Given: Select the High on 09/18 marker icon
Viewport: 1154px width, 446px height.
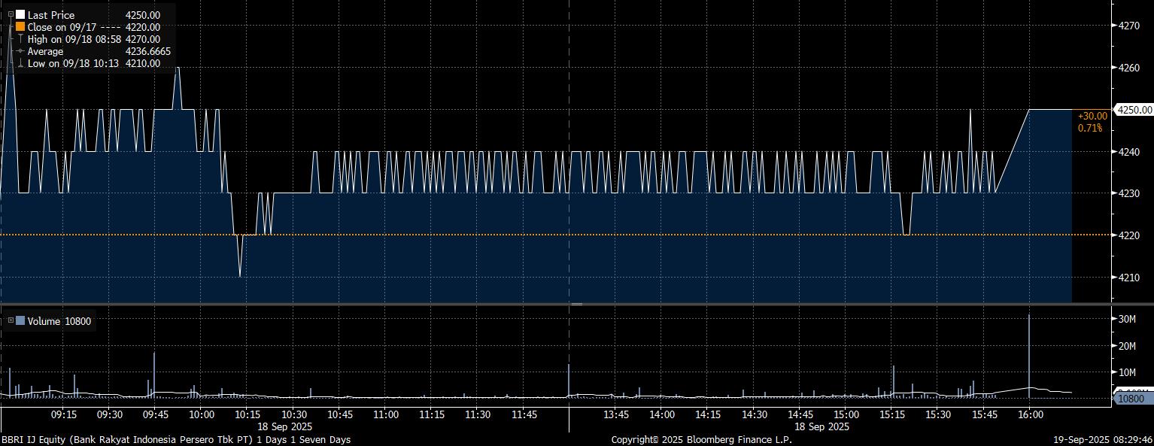Looking at the screenshot, I should click(x=20, y=39).
